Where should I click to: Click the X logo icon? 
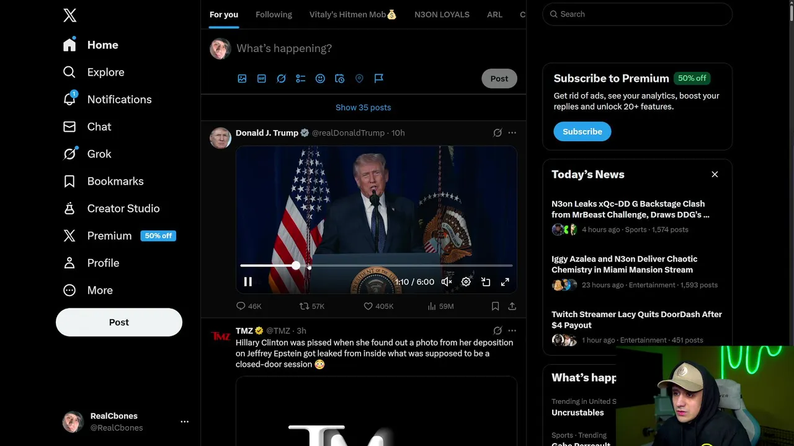tap(69, 15)
